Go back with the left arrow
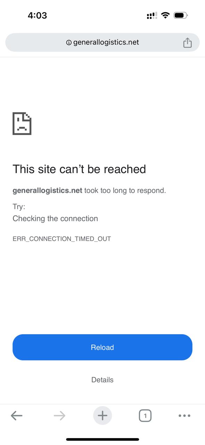This screenshot has width=205, height=445. [x=16, y=415]
